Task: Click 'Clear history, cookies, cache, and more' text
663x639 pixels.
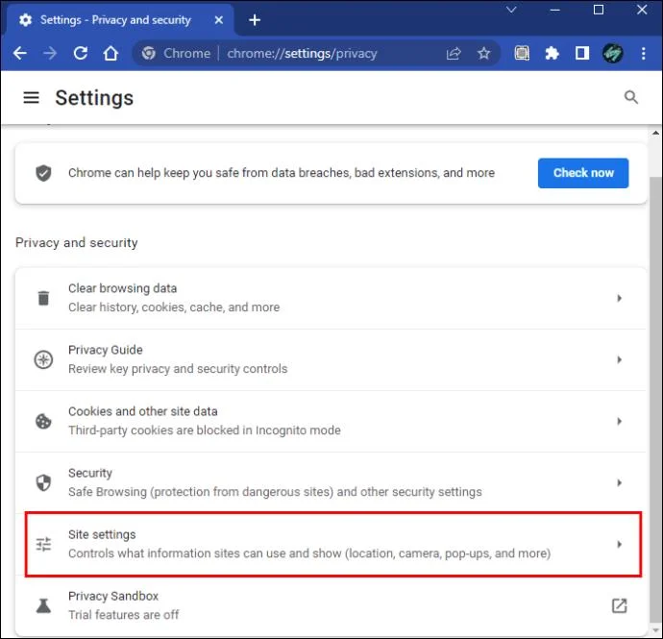Action: coord(174,307)
